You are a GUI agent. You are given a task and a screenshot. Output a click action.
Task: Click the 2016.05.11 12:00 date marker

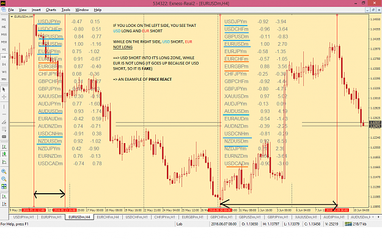pyautogui.click(x=34, y=210)
